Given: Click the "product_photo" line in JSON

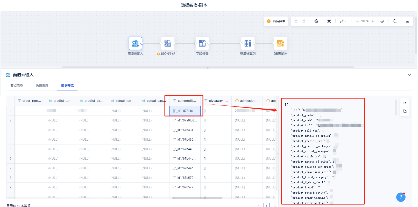Looking at the screenshot, I should click(307, 115).
